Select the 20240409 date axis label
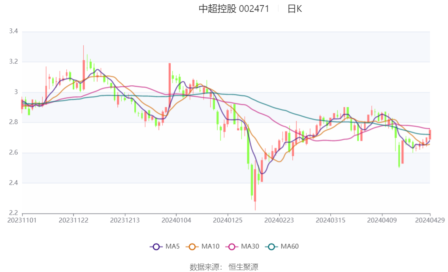 [x=382, y=220]
